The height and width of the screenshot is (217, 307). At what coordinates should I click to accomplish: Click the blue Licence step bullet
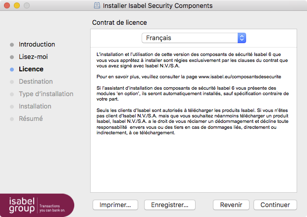pos(12,69)
